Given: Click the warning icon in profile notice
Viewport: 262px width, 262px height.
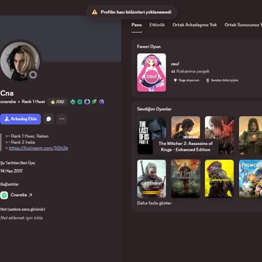Looking at the screenshot, I should pos(94,12).
